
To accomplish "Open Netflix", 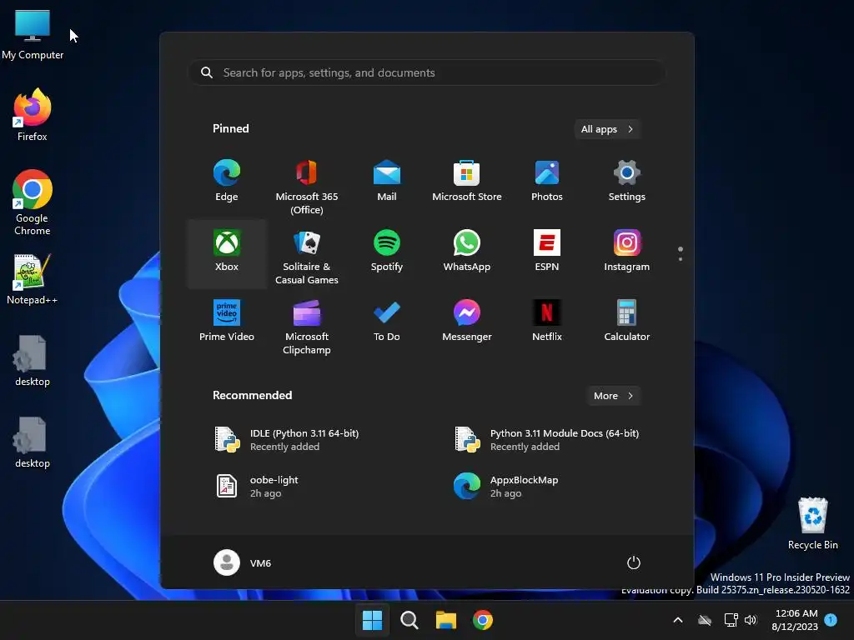I will [547, 321].
